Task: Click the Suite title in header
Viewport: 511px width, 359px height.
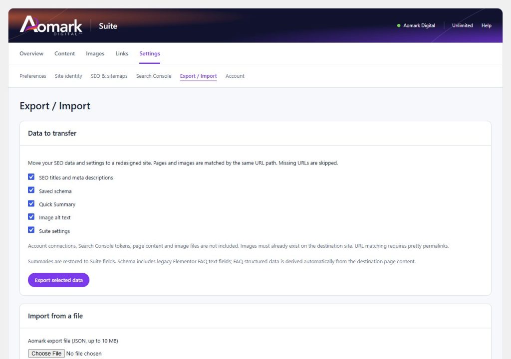Action: point(108,26)
